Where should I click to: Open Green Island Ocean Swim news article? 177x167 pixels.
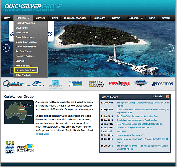pos(143,111)
